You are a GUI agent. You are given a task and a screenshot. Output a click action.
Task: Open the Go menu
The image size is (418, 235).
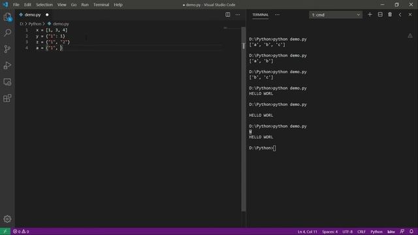[74, 5]
